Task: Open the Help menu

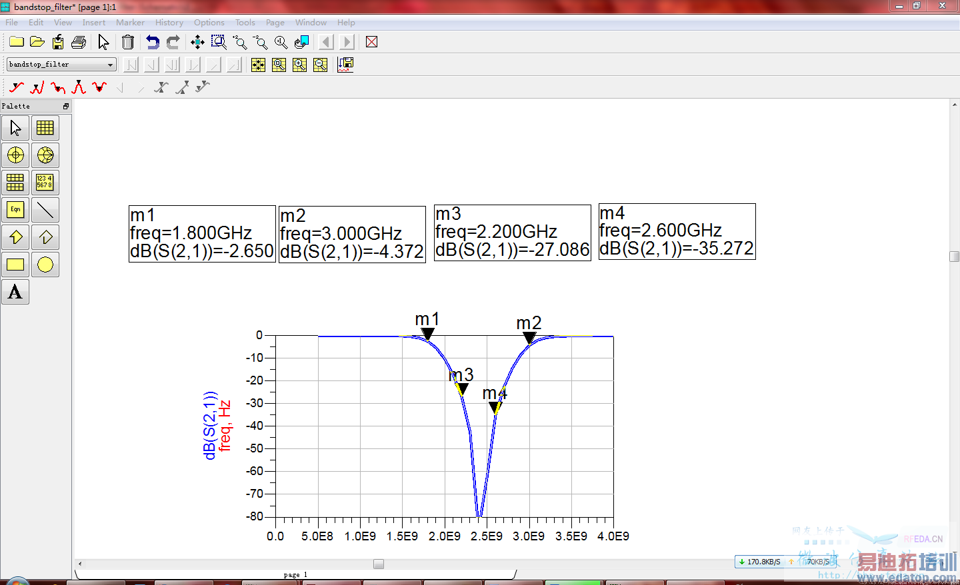Action: pyautogui.click(x=346, y=23)
